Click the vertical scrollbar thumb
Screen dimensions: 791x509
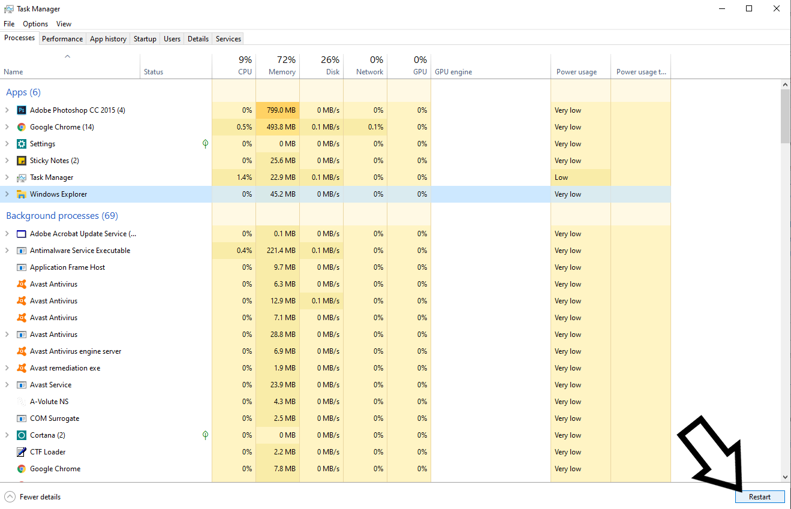pyautogui.click(x=786, y=116)
